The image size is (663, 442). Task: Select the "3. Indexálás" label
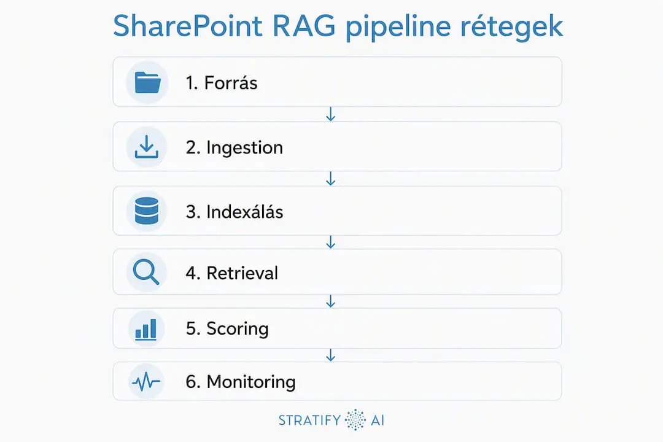(235, 211)
